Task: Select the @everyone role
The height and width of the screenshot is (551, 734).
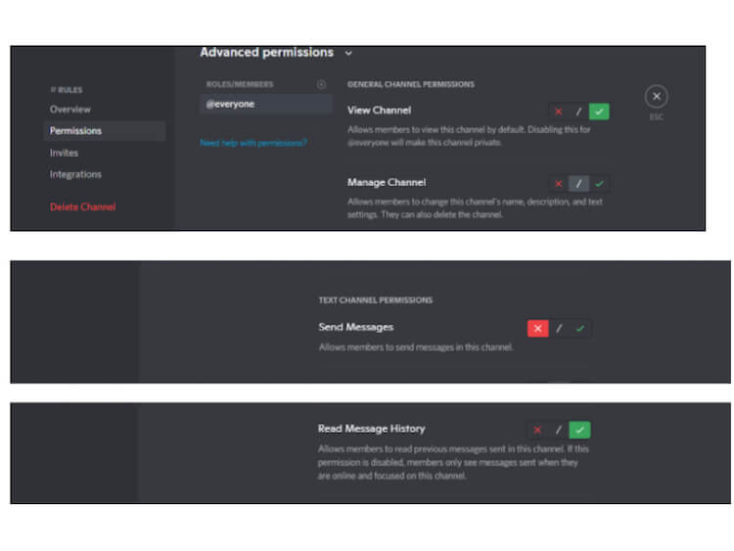Action: pyautogui.click(x=266, y=104)
